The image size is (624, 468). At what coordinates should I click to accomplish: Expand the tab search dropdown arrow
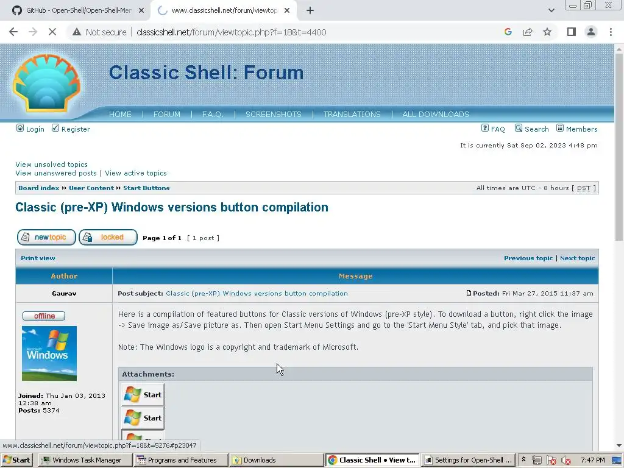(x=551, y=11)
